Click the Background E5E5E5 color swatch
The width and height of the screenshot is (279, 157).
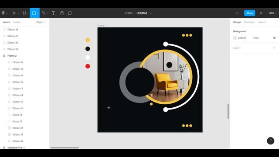pyautogui.click(x=235, y=38)
